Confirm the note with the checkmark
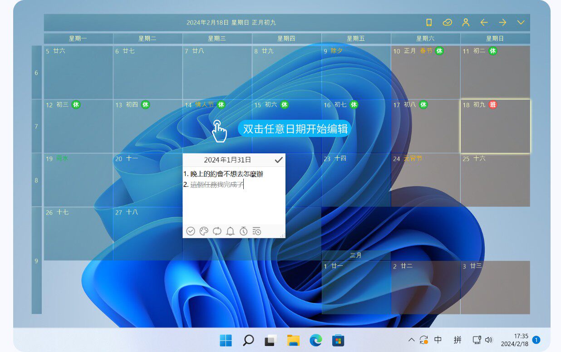Screen dimensions: 561x352 tap(279, 160)
